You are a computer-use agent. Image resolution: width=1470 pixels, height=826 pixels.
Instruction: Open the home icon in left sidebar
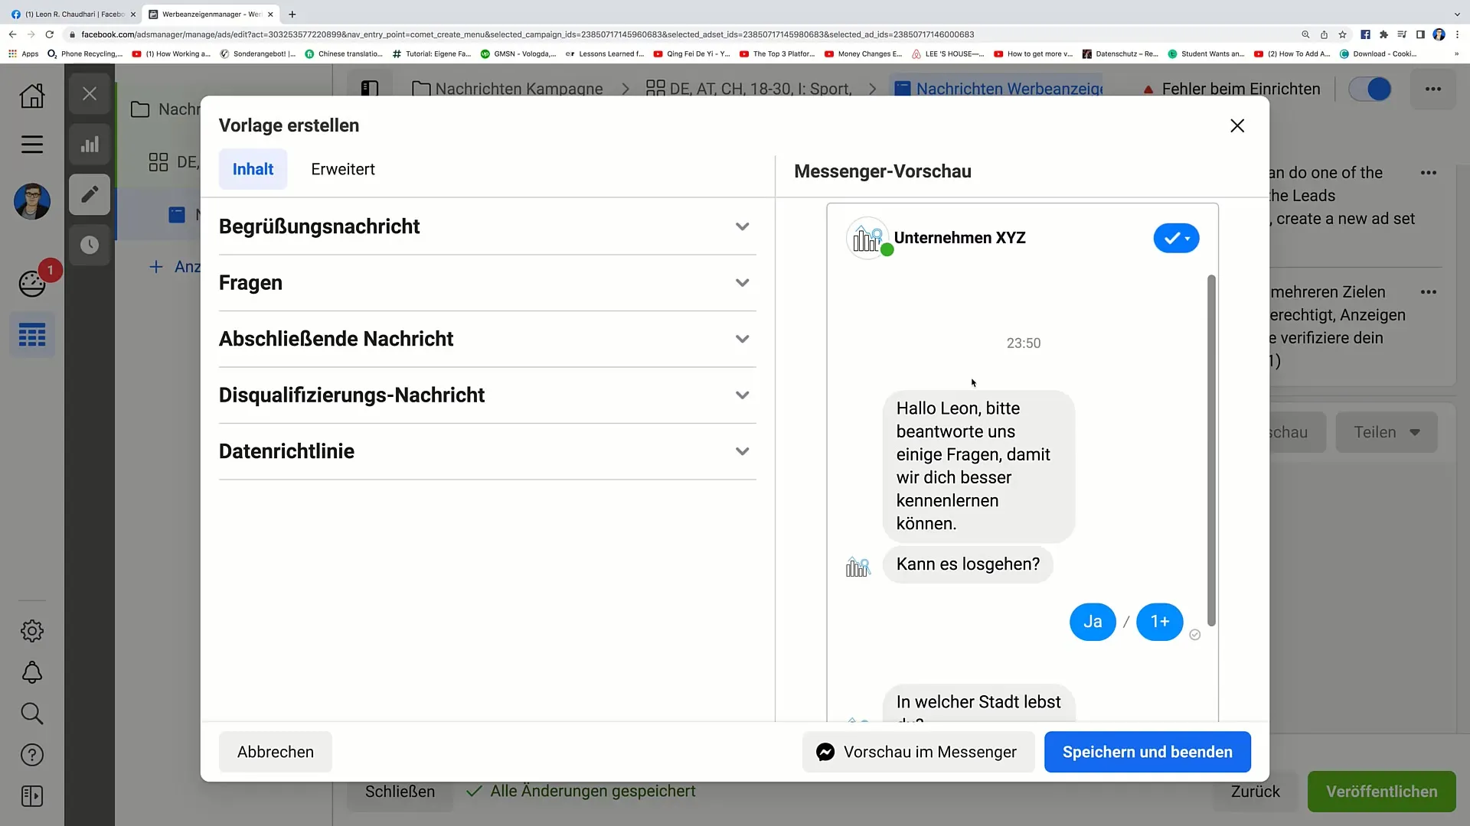click(x=31, y=96)
